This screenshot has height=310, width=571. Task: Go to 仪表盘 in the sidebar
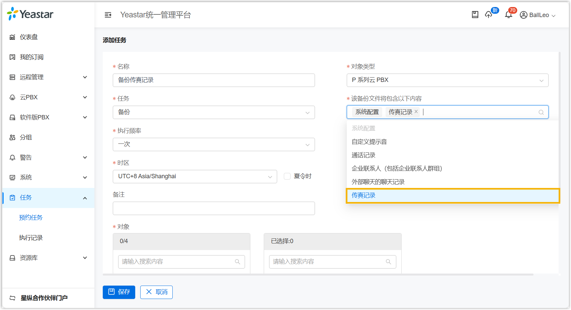pyautogui.click(x=29, y=37)
